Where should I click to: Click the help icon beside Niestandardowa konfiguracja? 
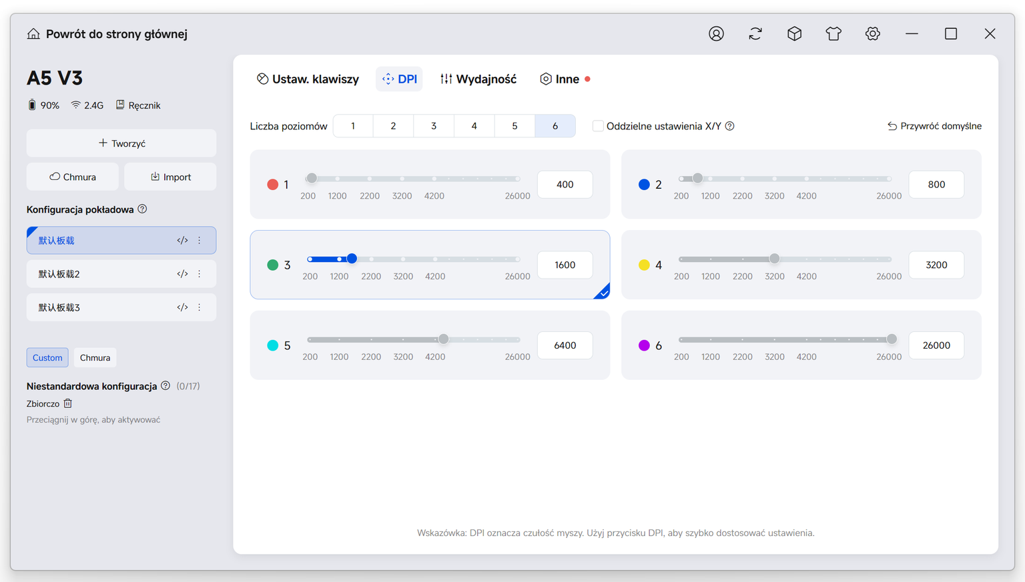[x=165, y=386]
